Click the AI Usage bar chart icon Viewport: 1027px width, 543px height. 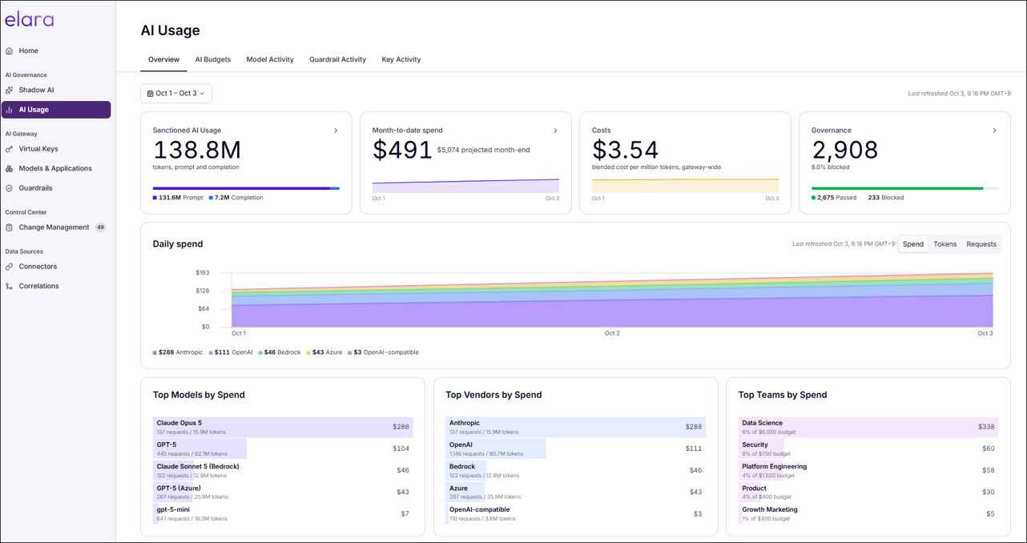tap(10, 110)
